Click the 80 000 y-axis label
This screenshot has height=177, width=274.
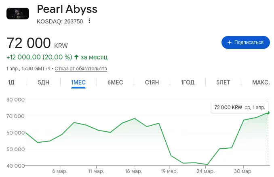pyautogui.click(x=15, y=99)
